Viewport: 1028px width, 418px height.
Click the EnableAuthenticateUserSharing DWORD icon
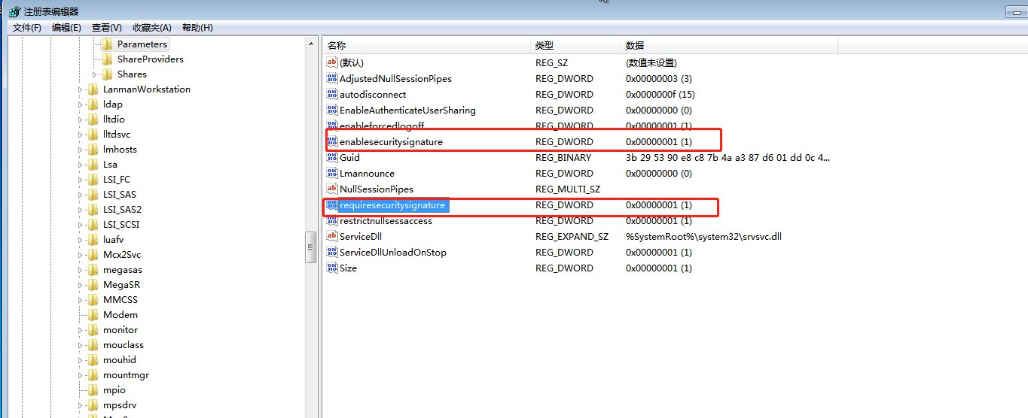332,110
